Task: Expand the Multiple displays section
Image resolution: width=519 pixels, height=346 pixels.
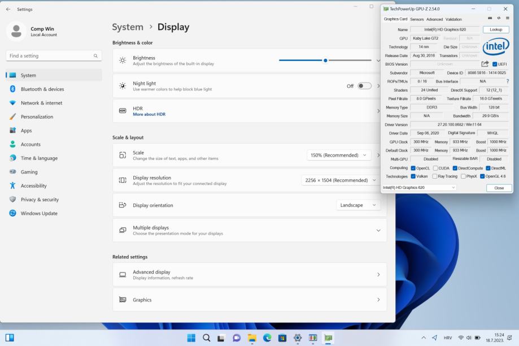Action: 378,230
